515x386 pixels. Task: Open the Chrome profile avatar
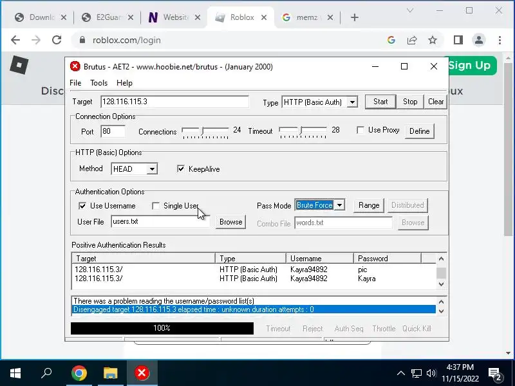coord(479,40)
